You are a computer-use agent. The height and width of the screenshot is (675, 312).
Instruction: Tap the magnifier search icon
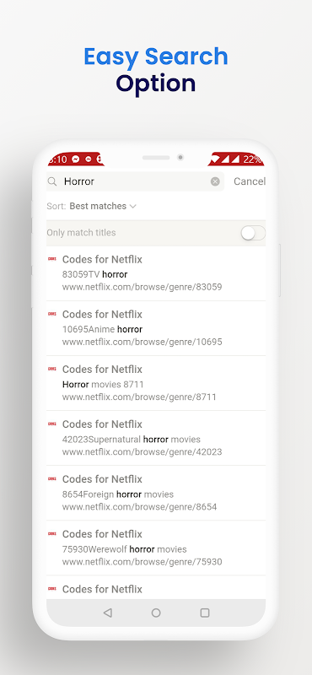[x=52, y=181]
